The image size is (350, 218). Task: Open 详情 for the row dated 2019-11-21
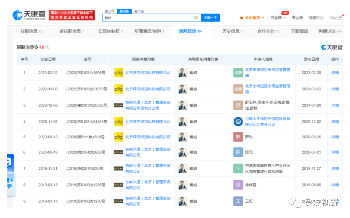point(335,168)
